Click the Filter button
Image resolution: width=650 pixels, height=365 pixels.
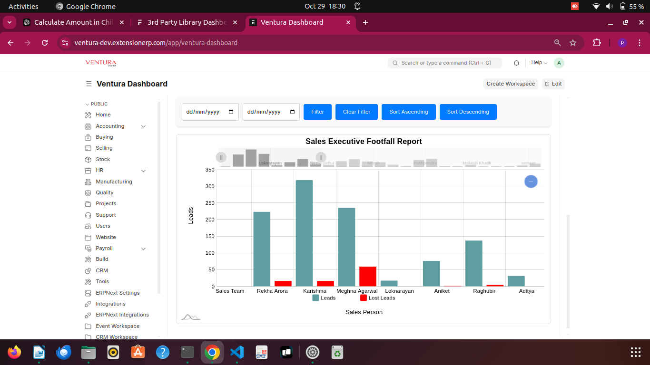click(317, 112)
